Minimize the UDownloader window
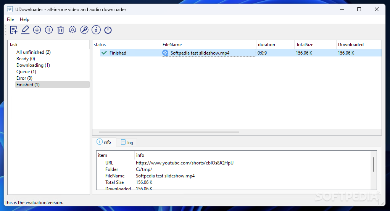The height and width of the screenshot is (211, 390). point(342,10)
